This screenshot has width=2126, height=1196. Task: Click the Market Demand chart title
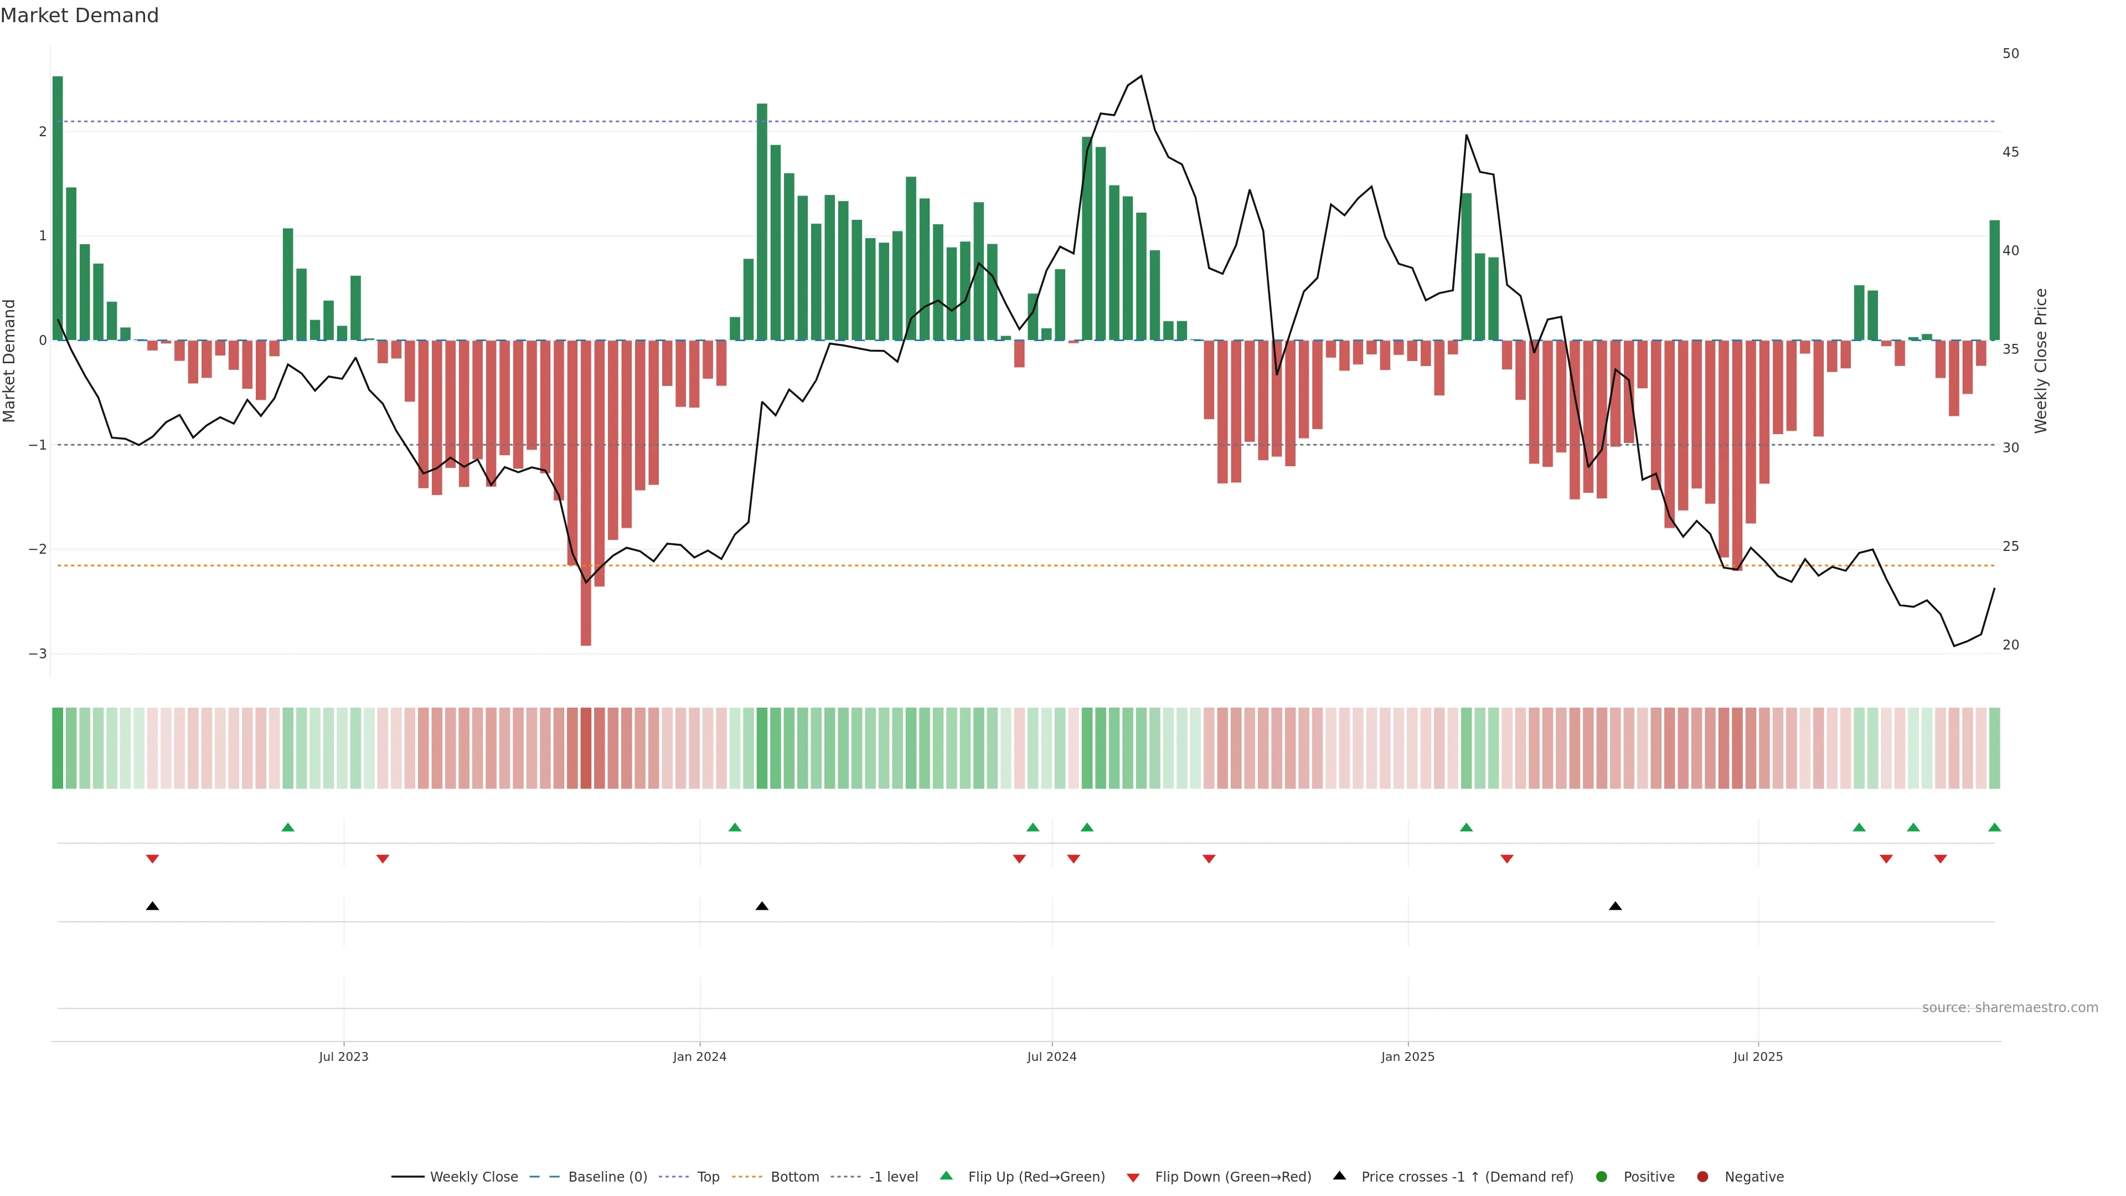(79, 16)
